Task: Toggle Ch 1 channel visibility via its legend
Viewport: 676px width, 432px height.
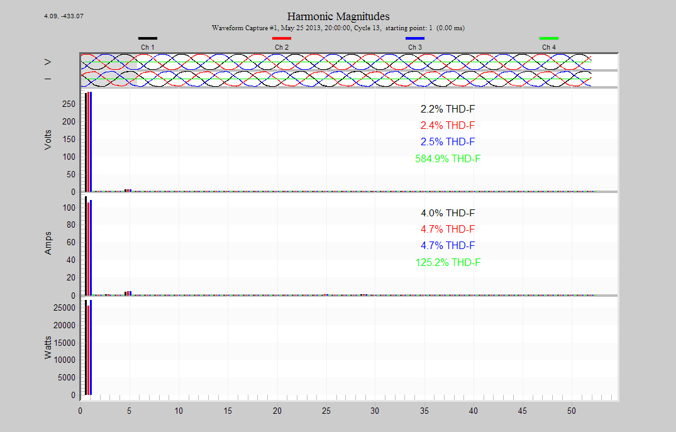Action: pos(148,42)
